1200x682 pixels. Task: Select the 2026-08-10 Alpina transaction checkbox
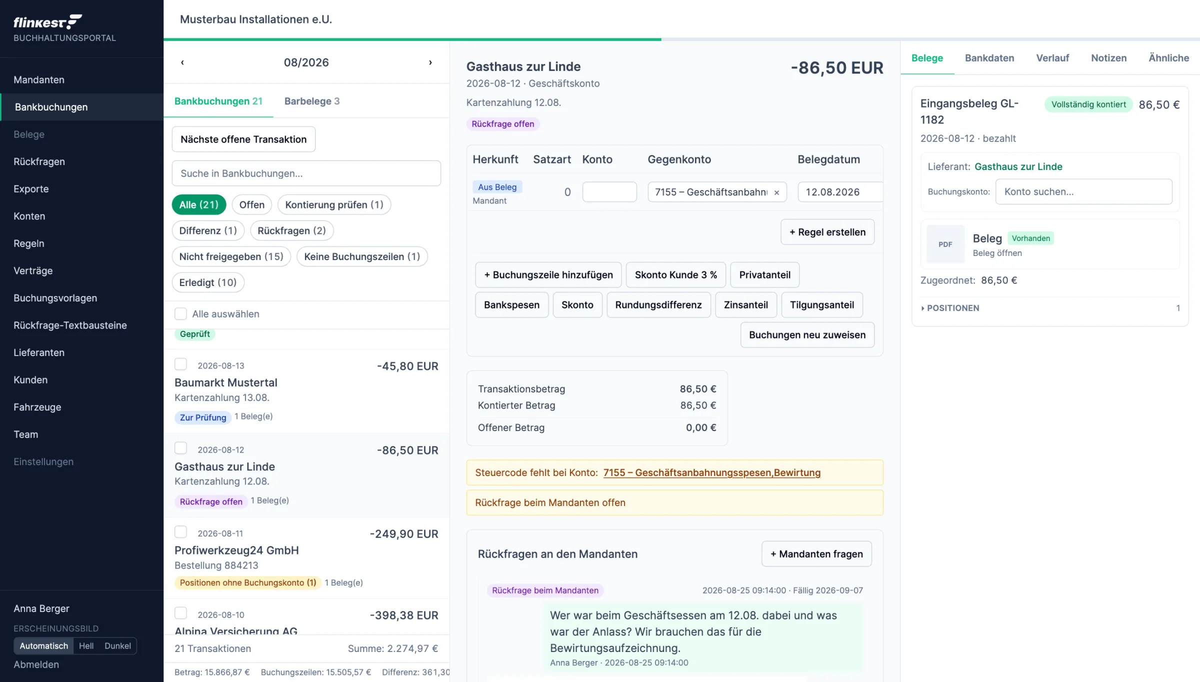[180, 613]
